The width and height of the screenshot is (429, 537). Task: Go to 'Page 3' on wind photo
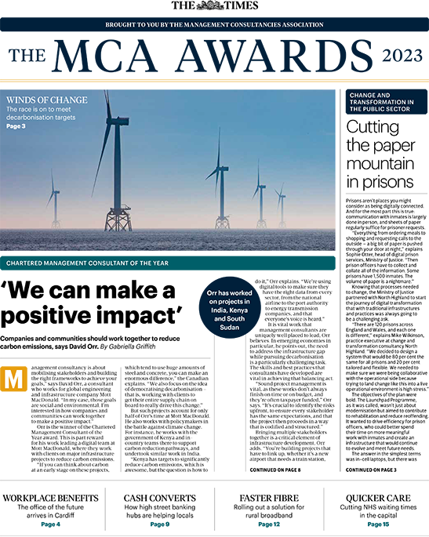tap(16, 126)
